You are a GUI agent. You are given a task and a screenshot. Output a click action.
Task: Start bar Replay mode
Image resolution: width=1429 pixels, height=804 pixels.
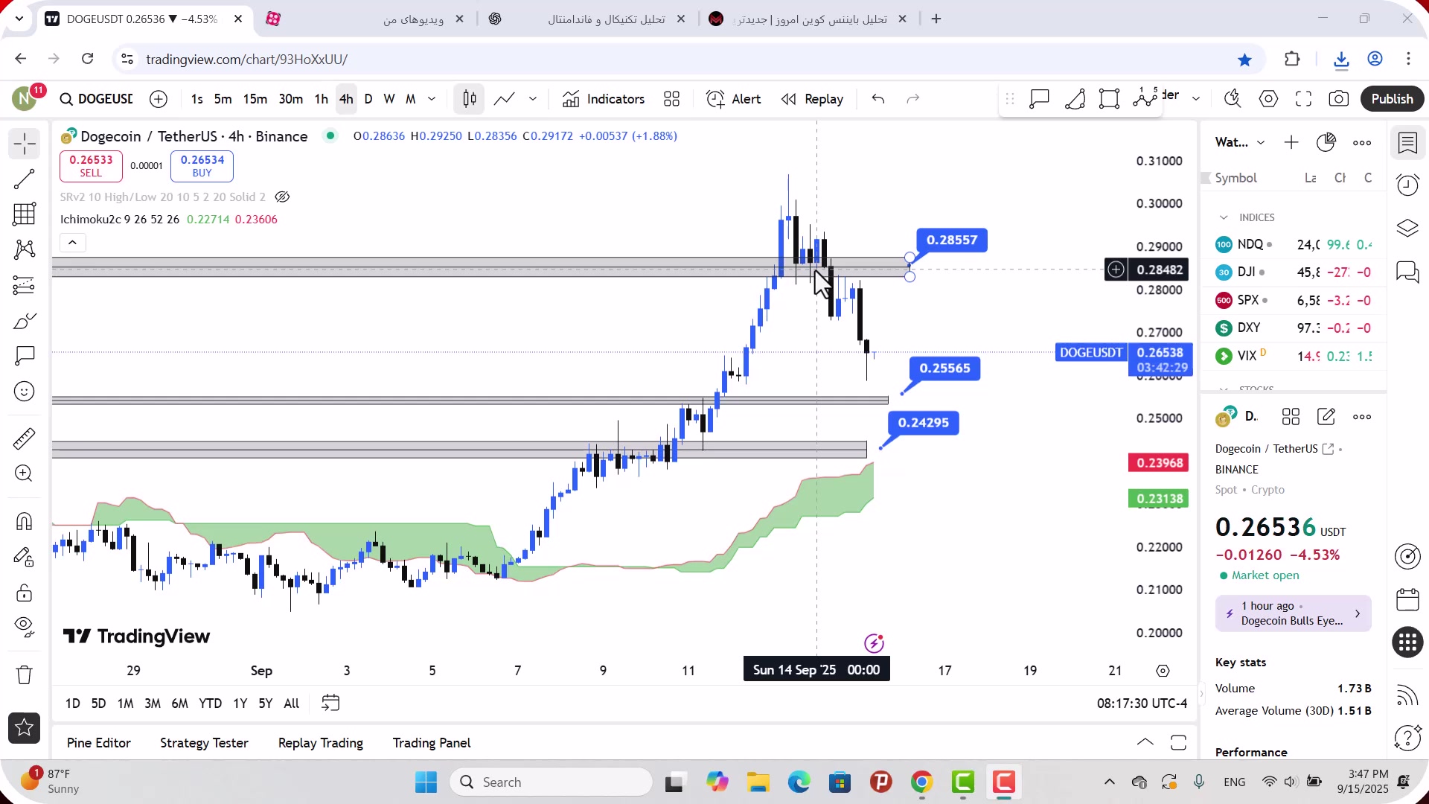[812, 99]
